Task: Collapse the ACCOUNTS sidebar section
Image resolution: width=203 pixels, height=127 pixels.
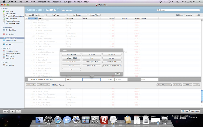Action: 2,27
